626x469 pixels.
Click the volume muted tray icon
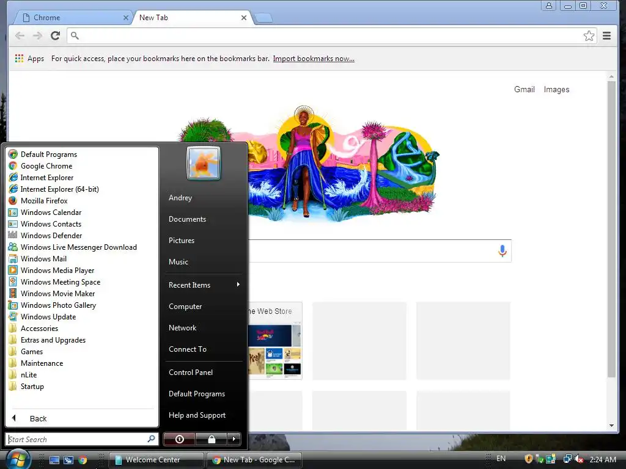[580, 459]
